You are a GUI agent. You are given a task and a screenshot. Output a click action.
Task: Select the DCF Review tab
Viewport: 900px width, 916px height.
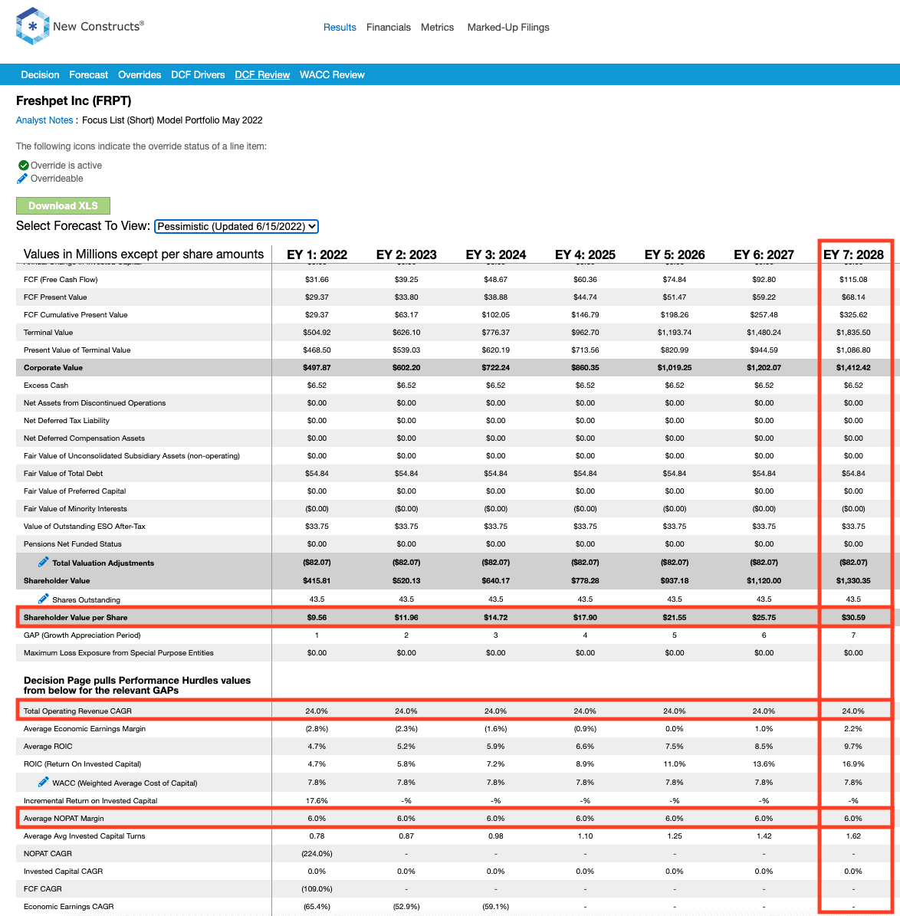pyautogui.click(x=262, y=75)
